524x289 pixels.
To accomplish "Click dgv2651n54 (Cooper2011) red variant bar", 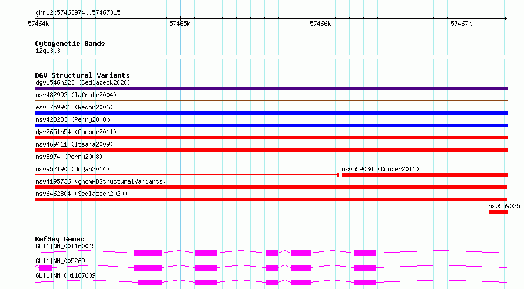I will coord(271,138).
